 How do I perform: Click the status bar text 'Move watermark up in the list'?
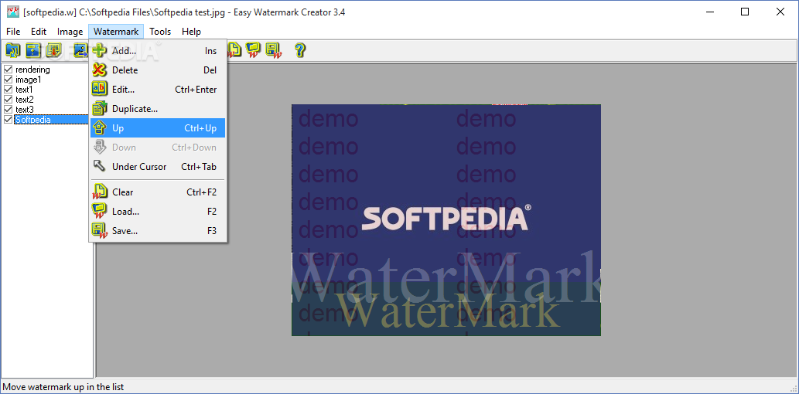(x=63, y=387)
